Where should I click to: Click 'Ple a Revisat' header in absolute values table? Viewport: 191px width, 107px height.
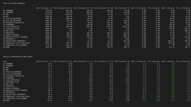coord(154,8)
